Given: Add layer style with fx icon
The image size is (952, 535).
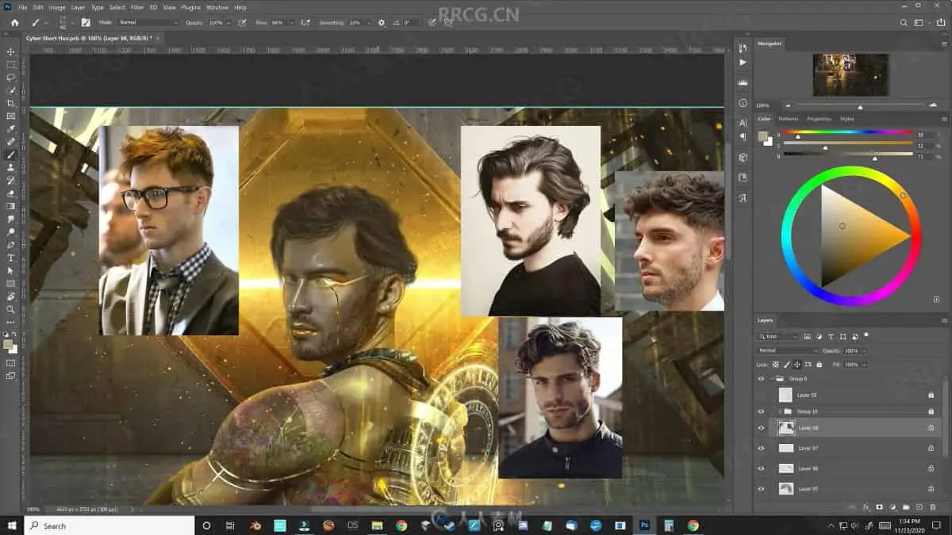Looking at the screenshot, I should pyautogui.click(x=866, y=506).
